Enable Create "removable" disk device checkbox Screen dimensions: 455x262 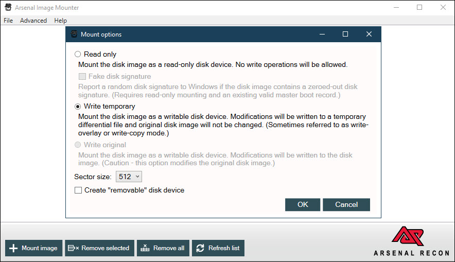point(78,190)
